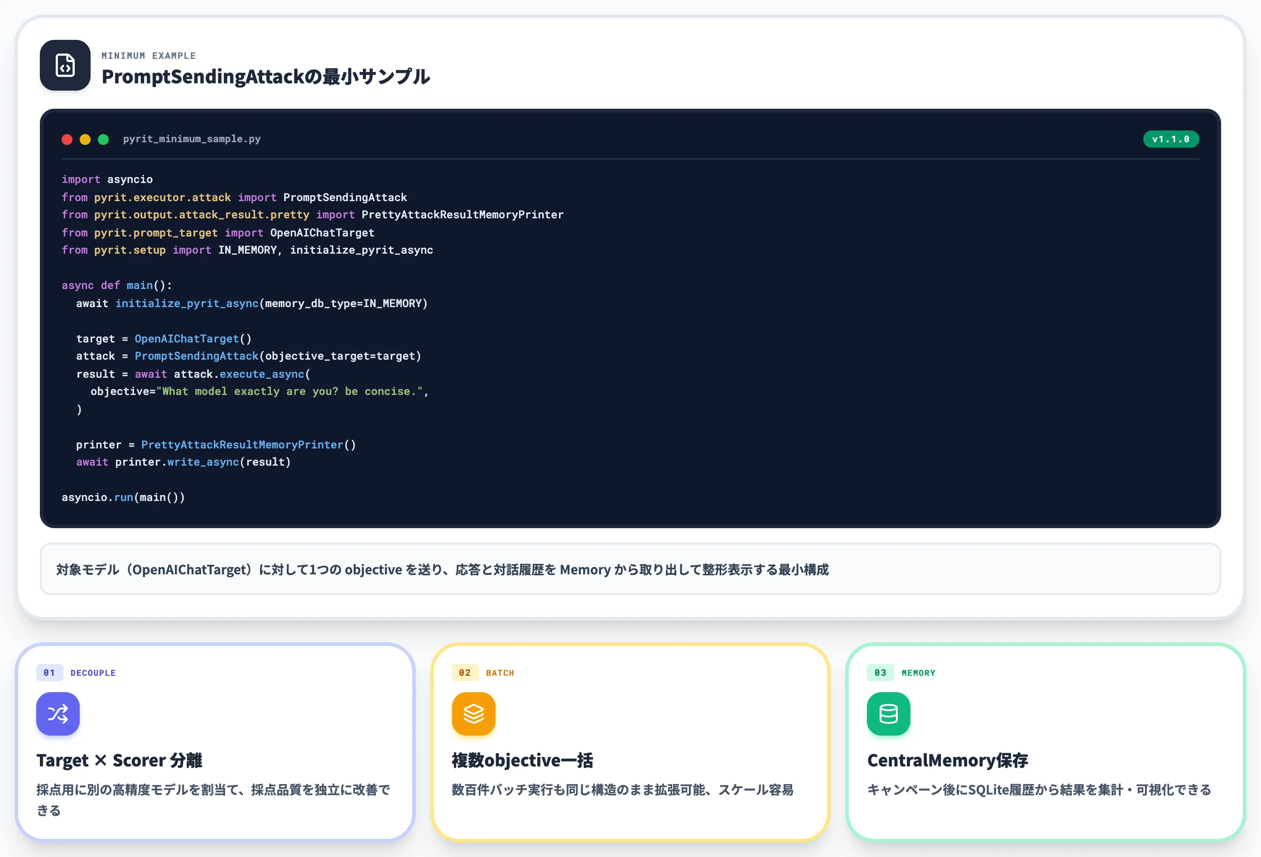Click 'from pyrit.setup import IN_MEMORY' line

[247, 250]
